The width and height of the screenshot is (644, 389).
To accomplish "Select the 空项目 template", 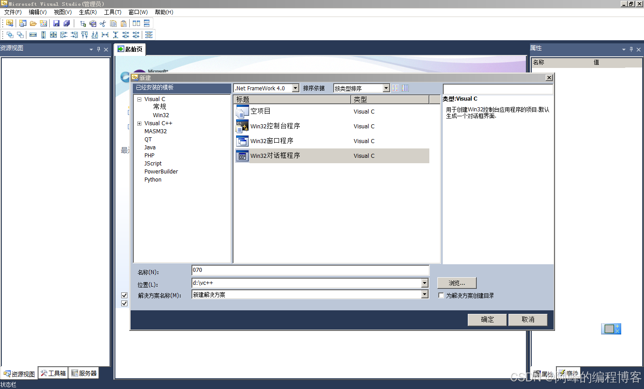I will click(x=332, y=111).
